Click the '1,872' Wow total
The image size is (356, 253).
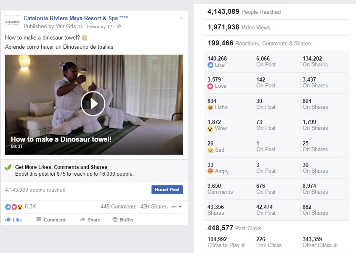214,122
